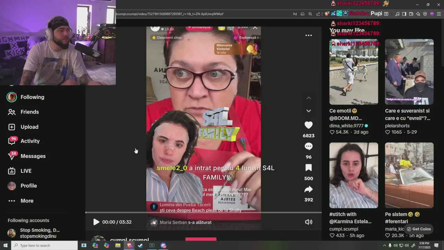Image resolution: width=444 pixels, height=250 pixels.
Task: Open the '#stitch with @Karmina Estela' video thumbnail
Action: coord(353,175)
